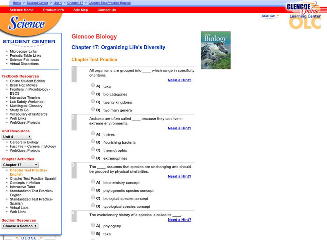Open Science Fair Ideas
This screenshot has height=240, width=327.
(25, 60)
